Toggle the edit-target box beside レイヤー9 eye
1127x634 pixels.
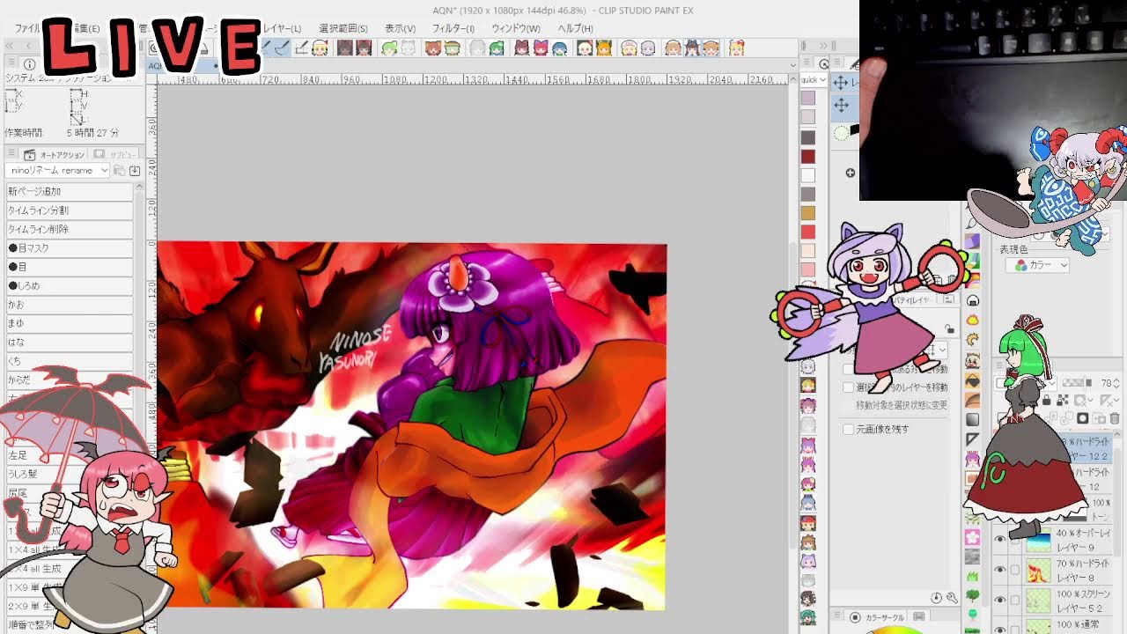point(1015,540)
